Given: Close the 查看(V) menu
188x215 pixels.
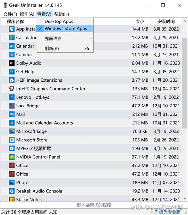Looking at the screenshot, I should pos(44,14).
